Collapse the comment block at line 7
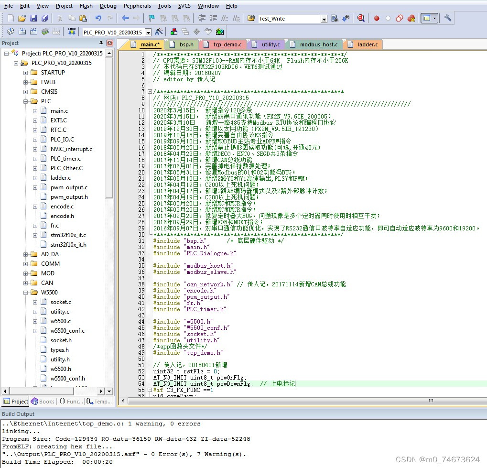 click(150, 92)
